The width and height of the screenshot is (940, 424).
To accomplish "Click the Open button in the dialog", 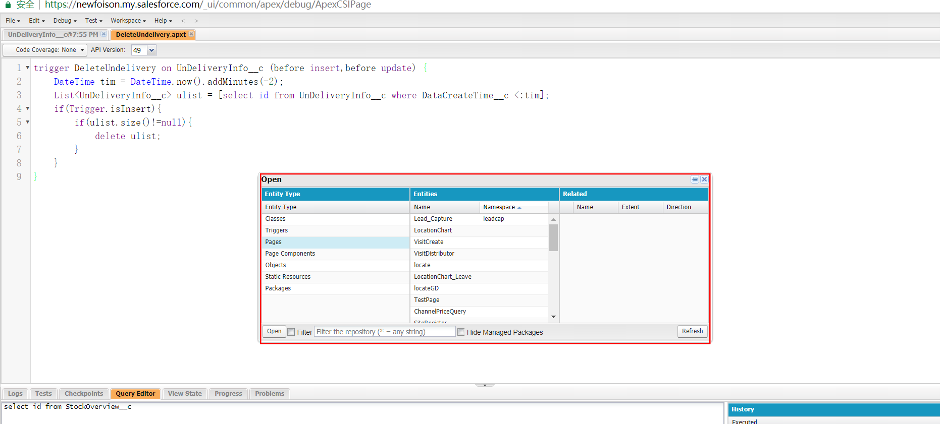I will pos(274,331).
